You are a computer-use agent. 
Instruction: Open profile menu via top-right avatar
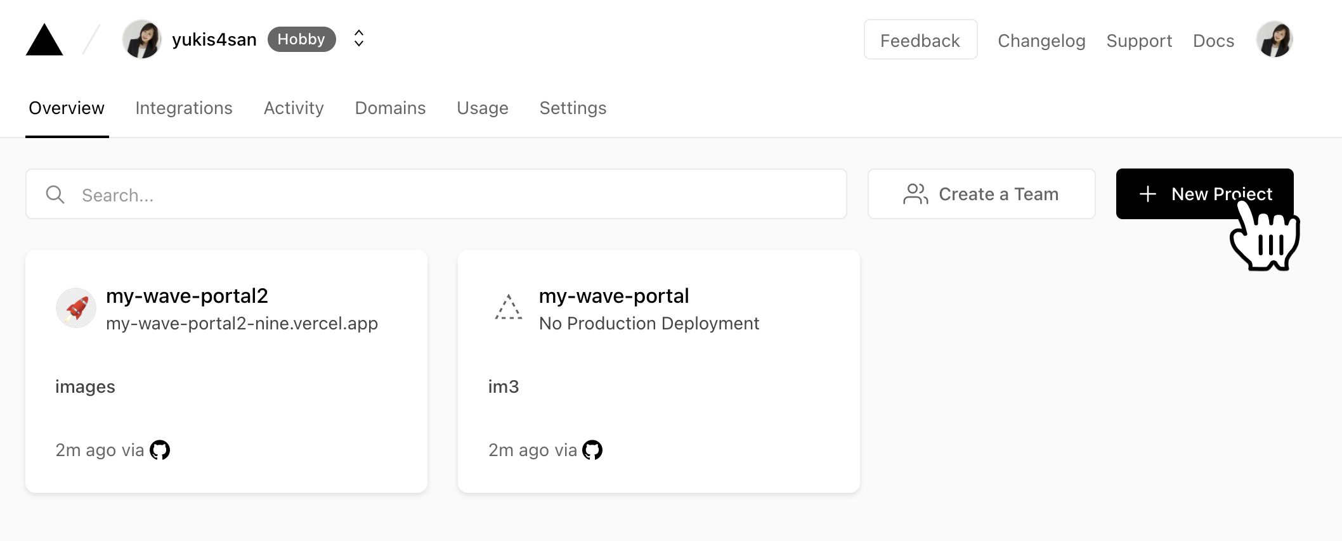pos(1274,39)
